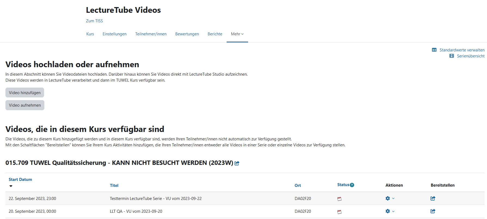Click the Serienübersicht film icon
Image resolution: width=487 pixels, height=219 pixels.
452,56
